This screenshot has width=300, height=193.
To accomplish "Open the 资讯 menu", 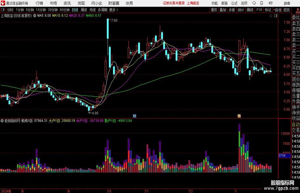I will (x=67, y=3).
